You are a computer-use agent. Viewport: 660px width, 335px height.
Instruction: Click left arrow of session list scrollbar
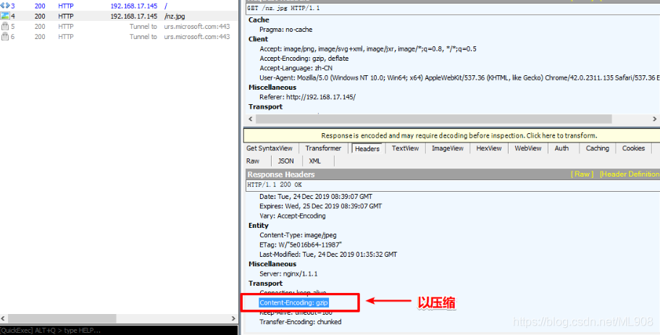4,318
